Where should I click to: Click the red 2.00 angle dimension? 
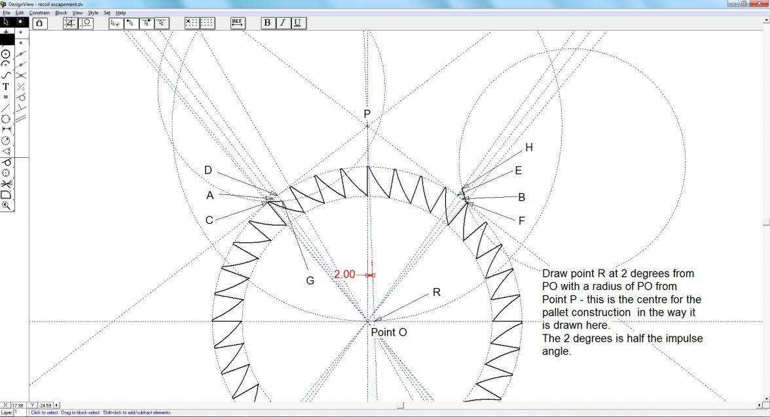(344, 274)
